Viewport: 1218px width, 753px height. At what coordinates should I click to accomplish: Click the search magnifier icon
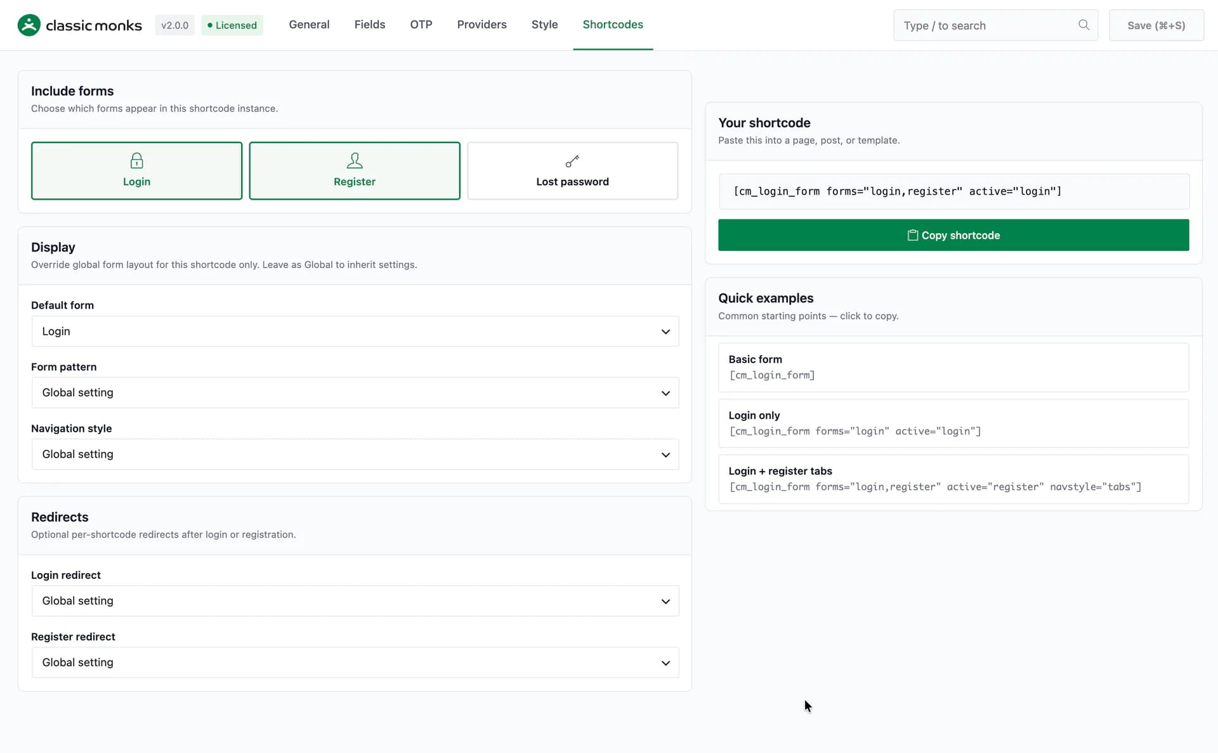tap(1084, 25)
